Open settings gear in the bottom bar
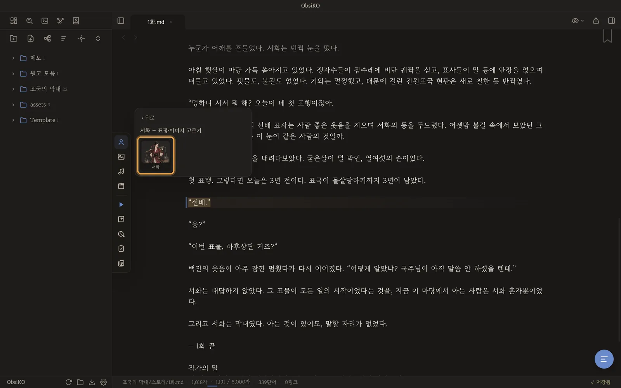 point(104,382)
